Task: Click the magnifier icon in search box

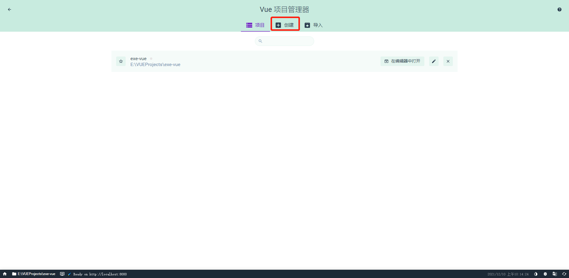Action: click(260, 41)
